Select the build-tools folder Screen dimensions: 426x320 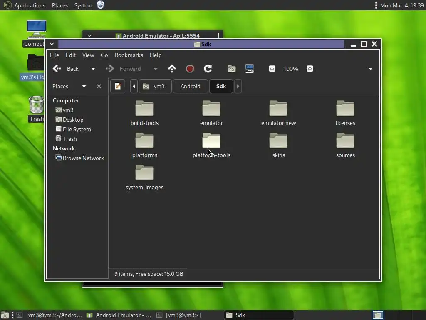144,113
